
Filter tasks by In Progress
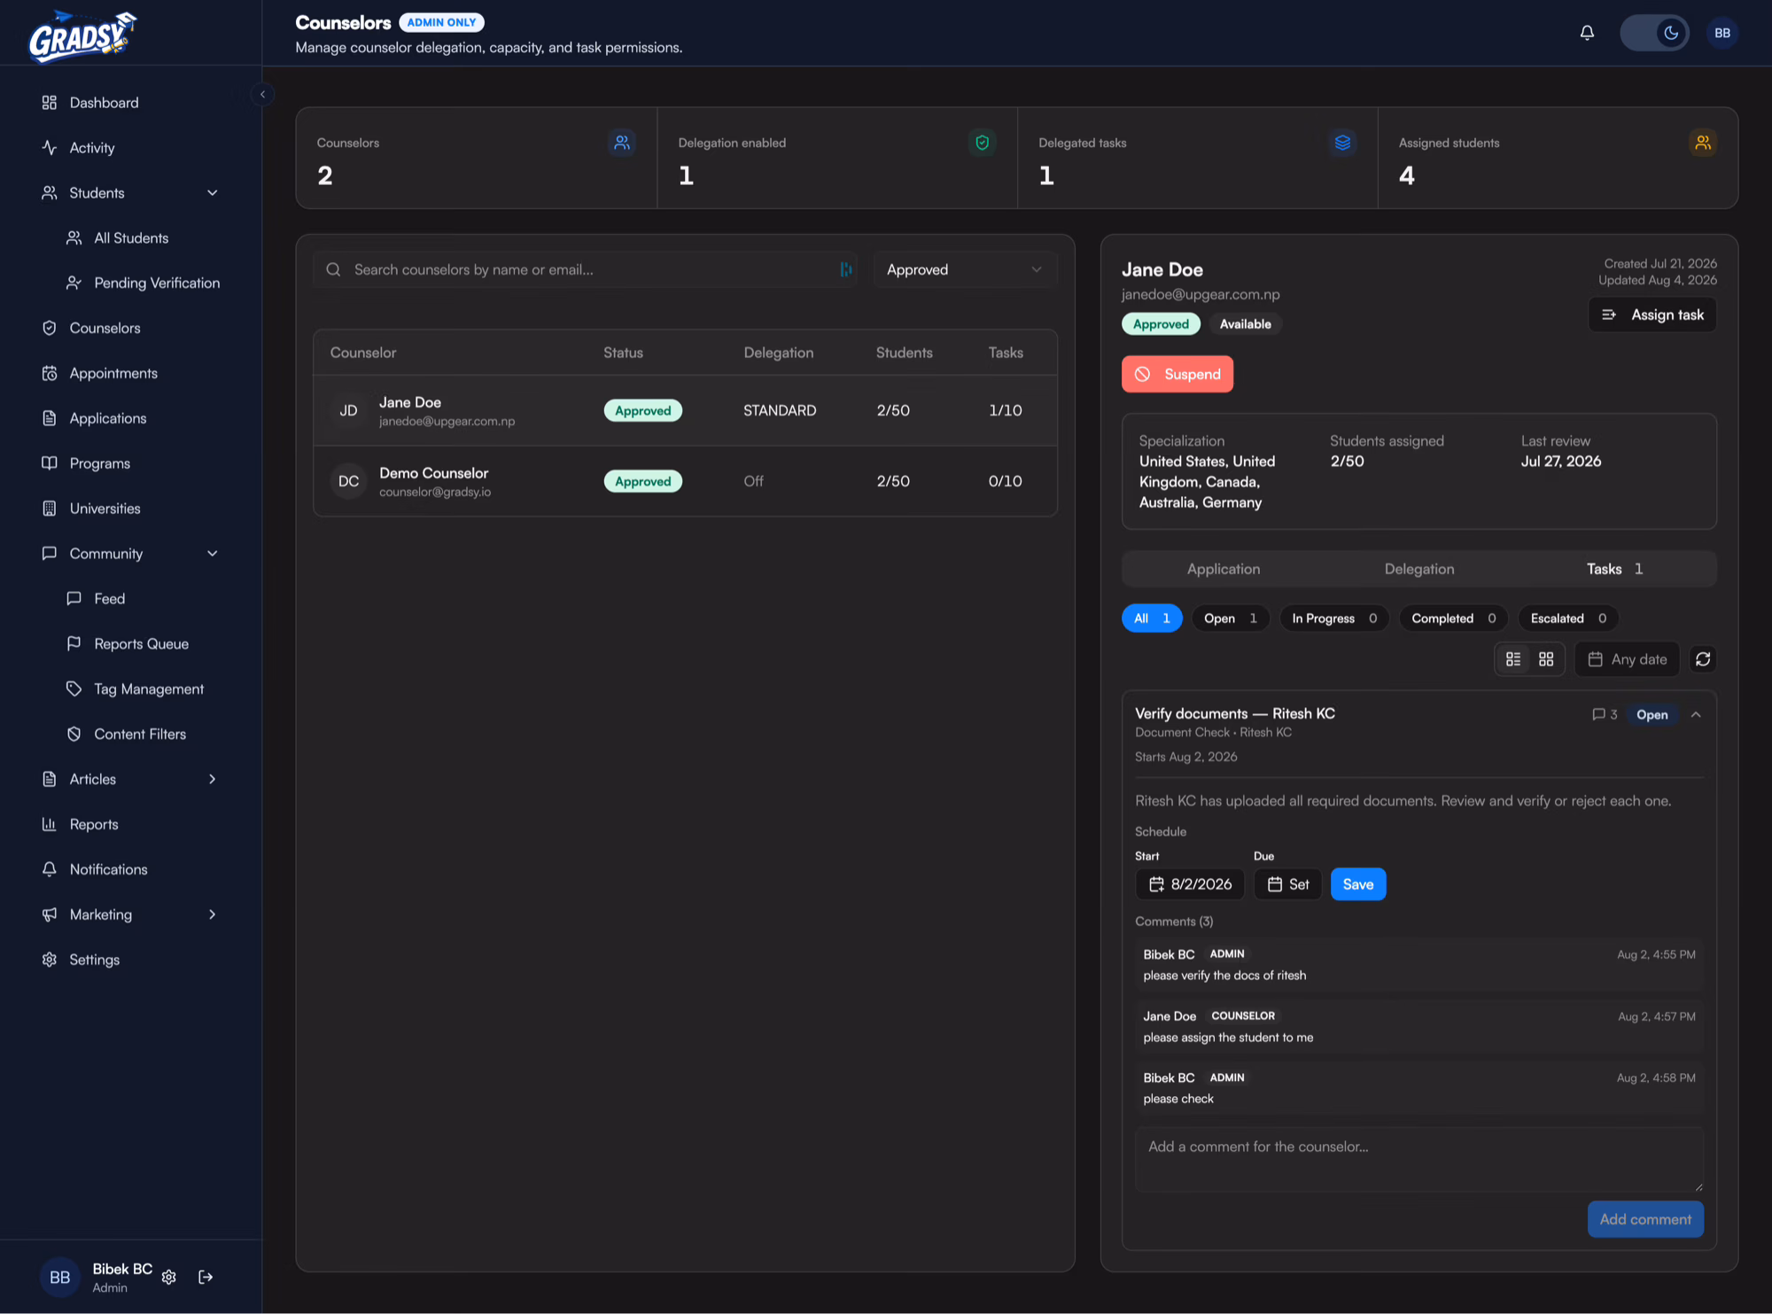tap(1334, 618)
